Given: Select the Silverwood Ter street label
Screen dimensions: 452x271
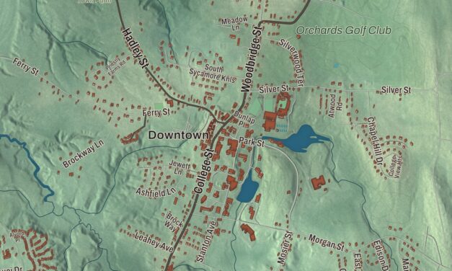Looking at the screenshot, I should tap(292, 62).
